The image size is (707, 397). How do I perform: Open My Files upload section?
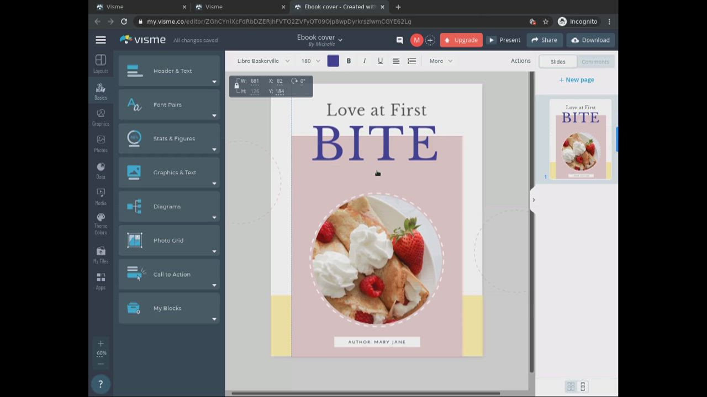coord(101,255)
